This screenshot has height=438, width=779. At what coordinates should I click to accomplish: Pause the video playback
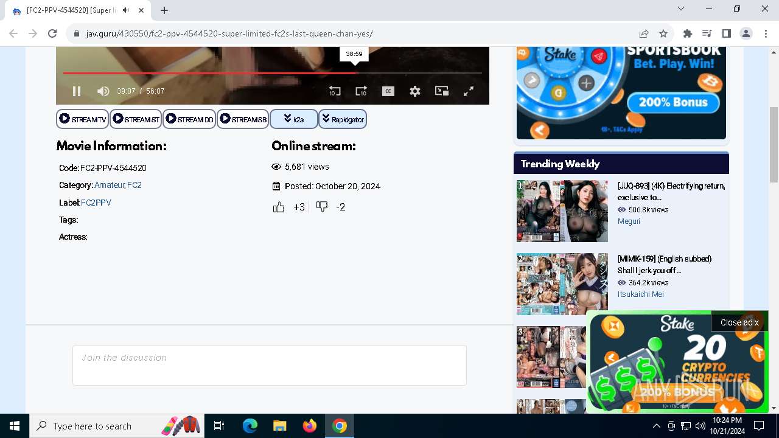(x=77, y=91)
